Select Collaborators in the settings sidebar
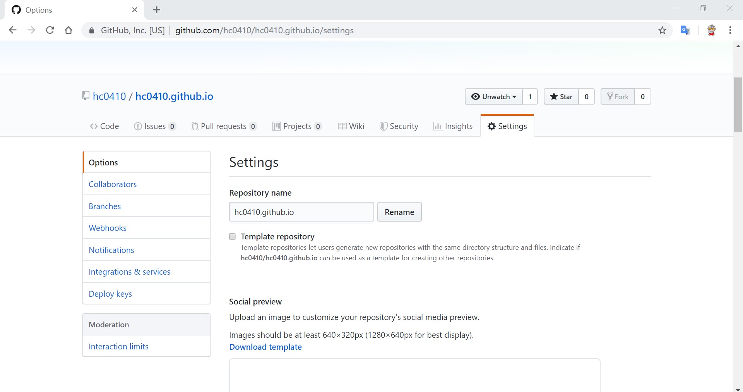The width and height of the screenshot is (743, 392). (x=113, y=184)
